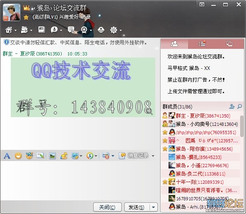Click the 关闭(C) button
246x214 pixels.
click(107, 207)
